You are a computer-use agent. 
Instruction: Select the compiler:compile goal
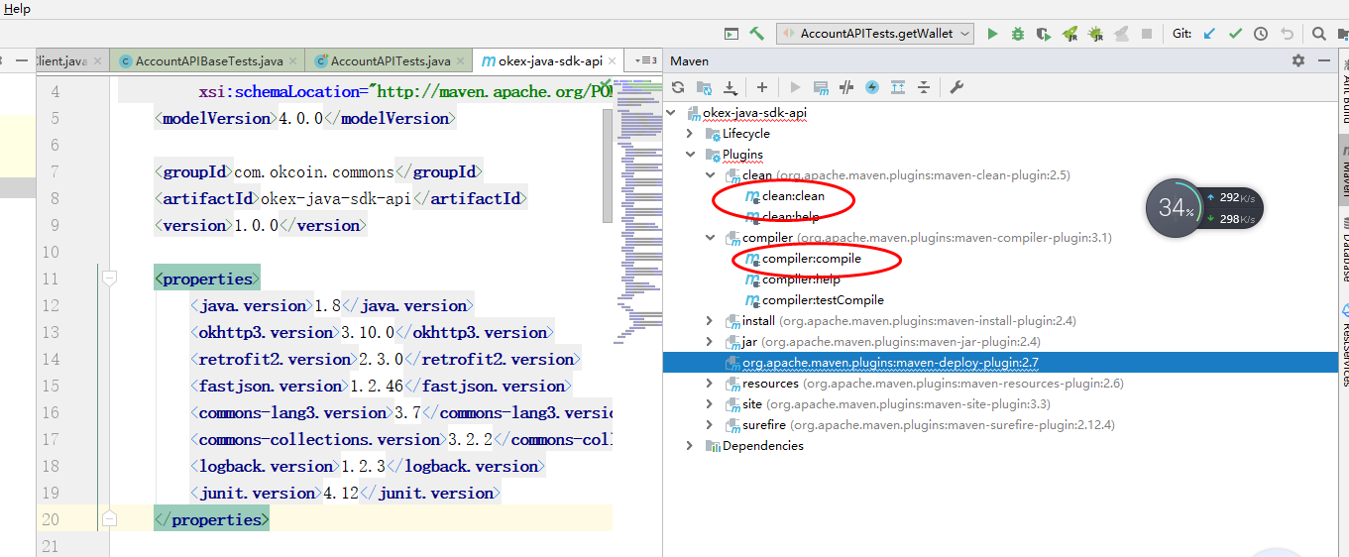coord(811,259)
